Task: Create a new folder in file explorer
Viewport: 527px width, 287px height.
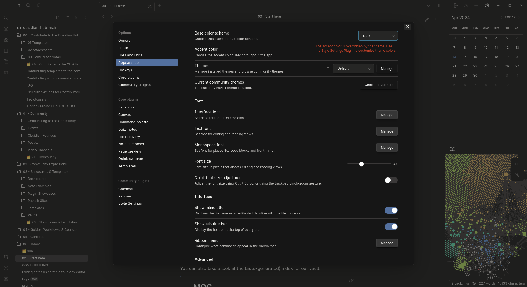Action: (67, 18)
